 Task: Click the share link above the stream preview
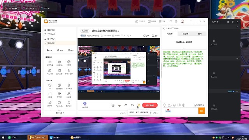point(155,35)
